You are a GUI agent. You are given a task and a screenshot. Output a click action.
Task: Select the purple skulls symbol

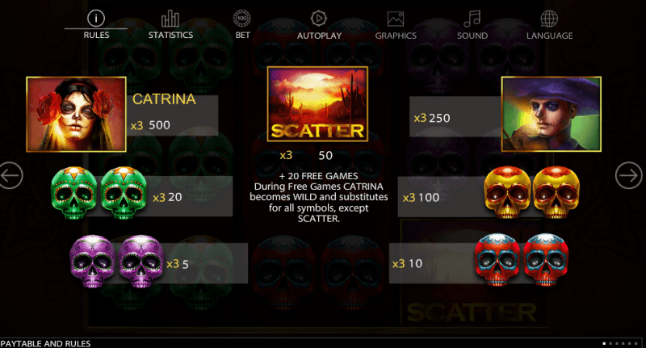(116, 261)
